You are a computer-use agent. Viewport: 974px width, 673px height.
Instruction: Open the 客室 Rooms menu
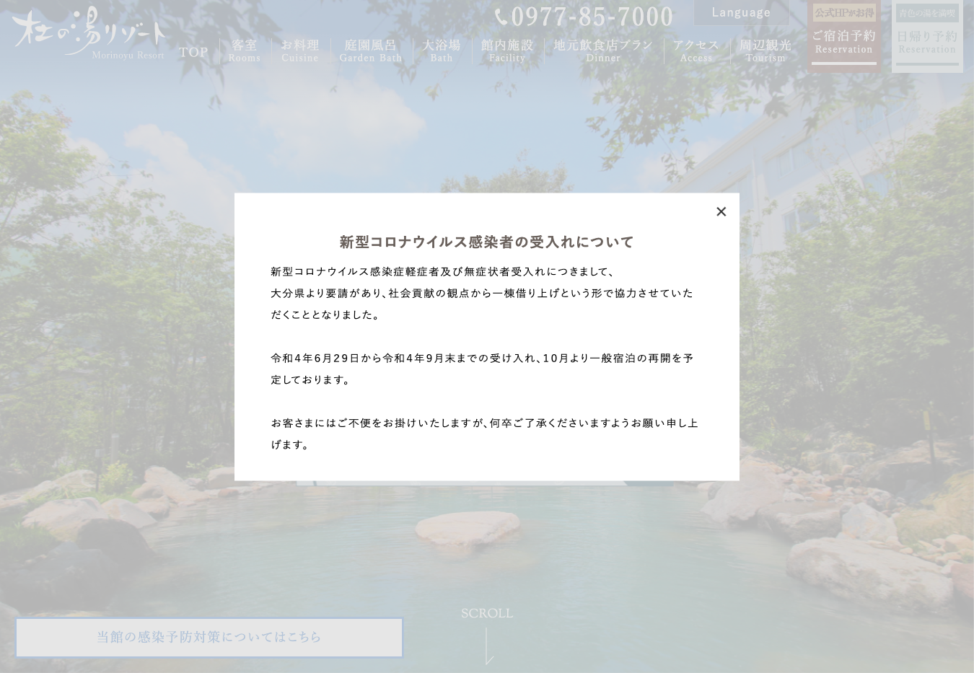tap(245, 50)
